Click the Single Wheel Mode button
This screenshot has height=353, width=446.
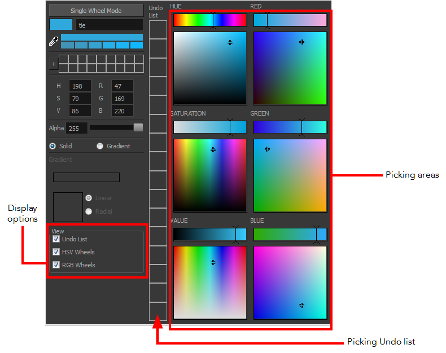pos(96,11)
